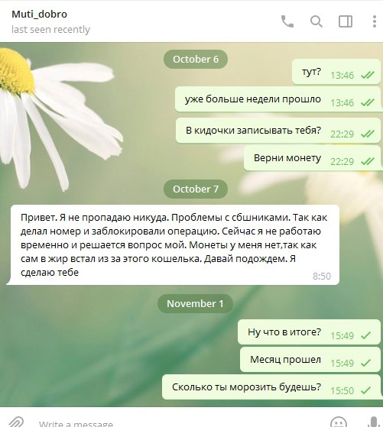This screenshot has height=427, width=383.
Task: Click the 15:50 timestamp of last message
Action: (x=342, y=391)
